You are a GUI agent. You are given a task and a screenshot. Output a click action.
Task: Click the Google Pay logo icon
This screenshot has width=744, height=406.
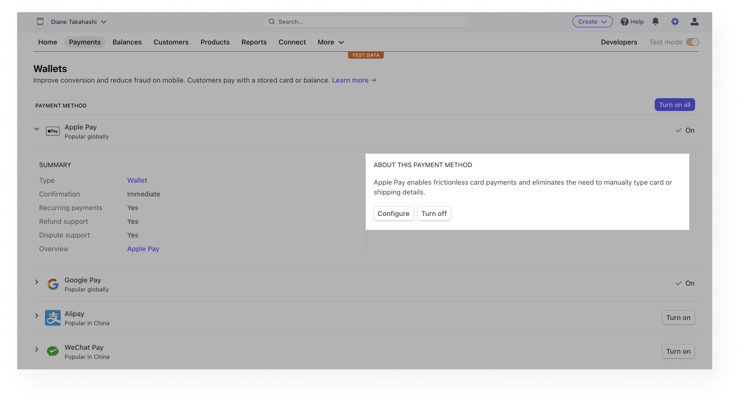(x=52, y=284)
